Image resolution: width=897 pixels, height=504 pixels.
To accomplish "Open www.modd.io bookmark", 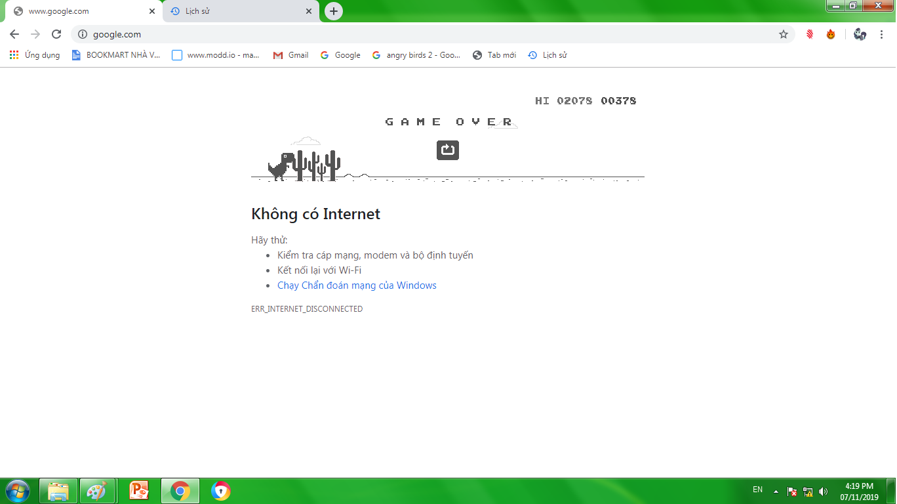I will [x=216, y=55].
